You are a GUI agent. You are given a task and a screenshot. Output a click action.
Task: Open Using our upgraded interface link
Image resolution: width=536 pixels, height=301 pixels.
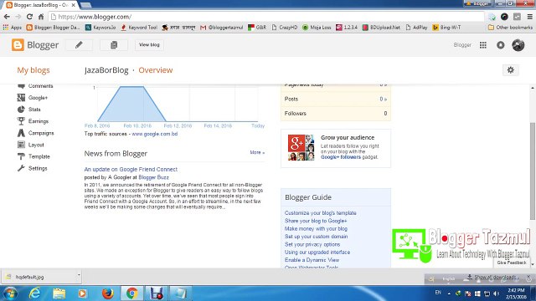(317, 253)
